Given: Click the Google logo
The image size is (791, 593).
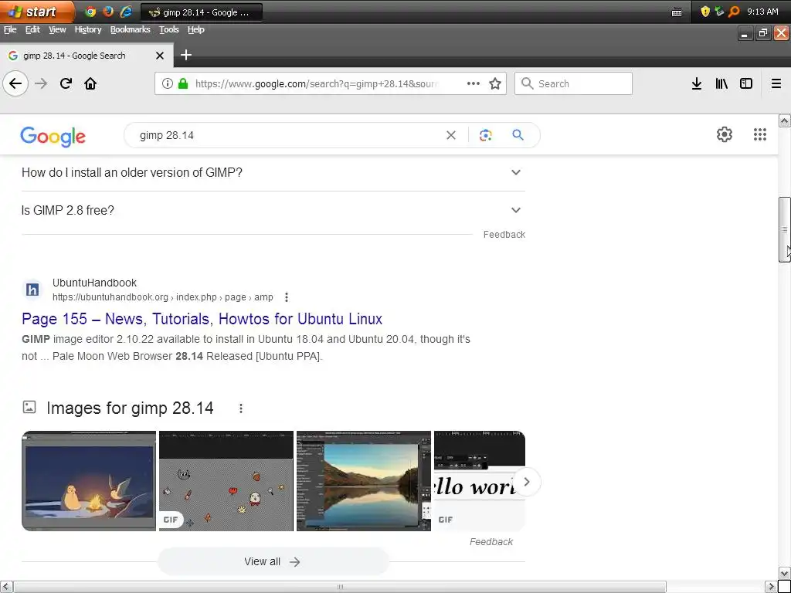Looking at the screenshot, I should pyautogui.click(x=53, y=137).
